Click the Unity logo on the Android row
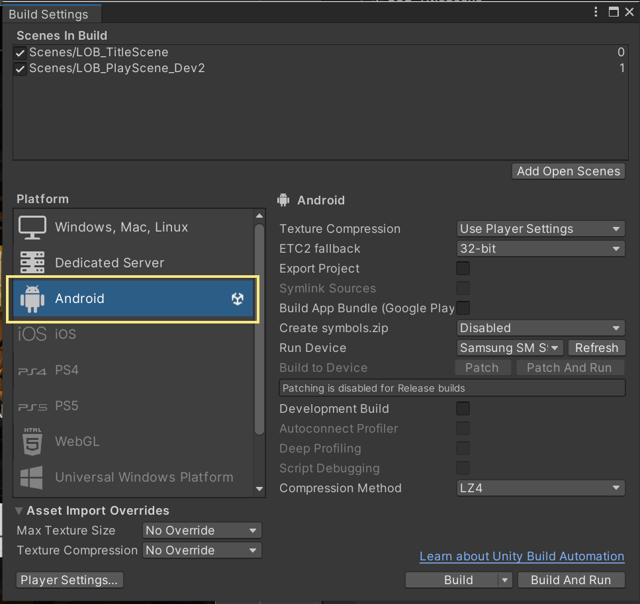The image size is (640, 604). (x=238, y=299)
